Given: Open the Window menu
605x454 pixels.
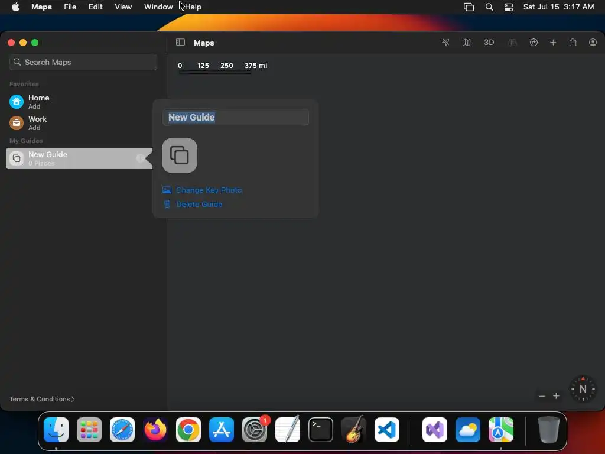Looking at the screenshot, I should click(x=158, y=7).
